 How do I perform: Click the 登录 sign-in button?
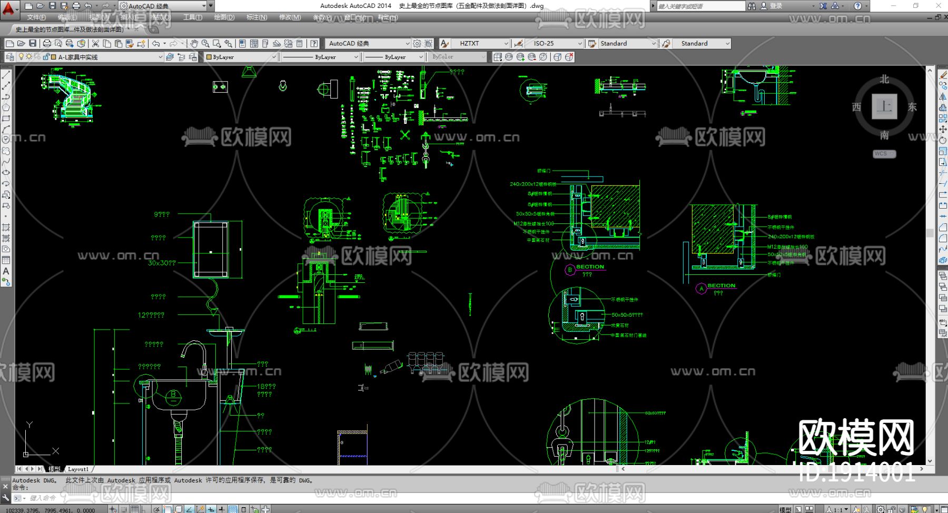(x=771, y=6)
